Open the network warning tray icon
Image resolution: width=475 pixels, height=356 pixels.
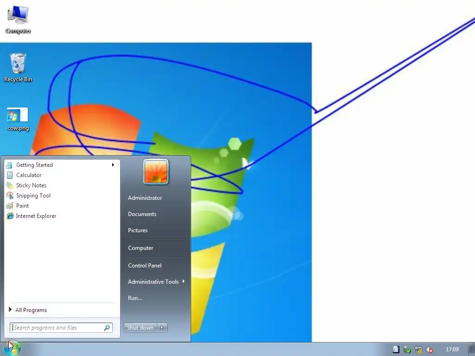point(418,350)
